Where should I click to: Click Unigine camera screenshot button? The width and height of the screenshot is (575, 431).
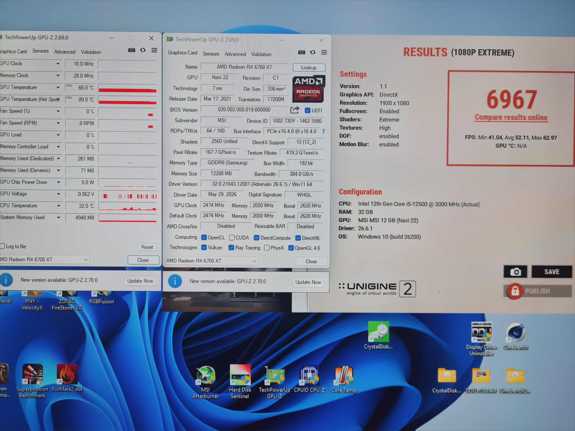coord(515,272)
